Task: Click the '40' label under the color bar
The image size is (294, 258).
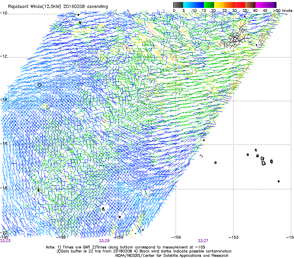Action: pyautogui.click(x=255, y=10)
